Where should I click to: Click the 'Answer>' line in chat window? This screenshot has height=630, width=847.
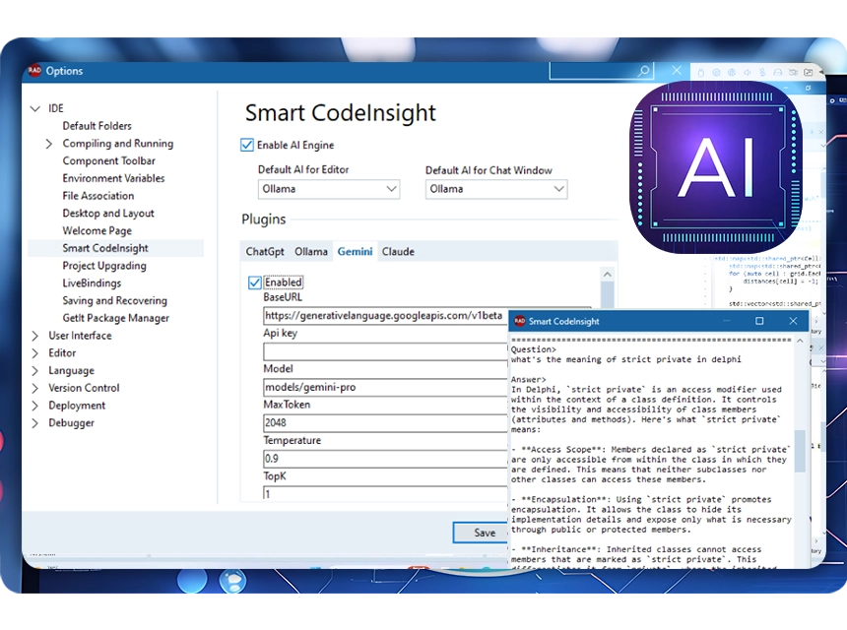click(529, 380)
